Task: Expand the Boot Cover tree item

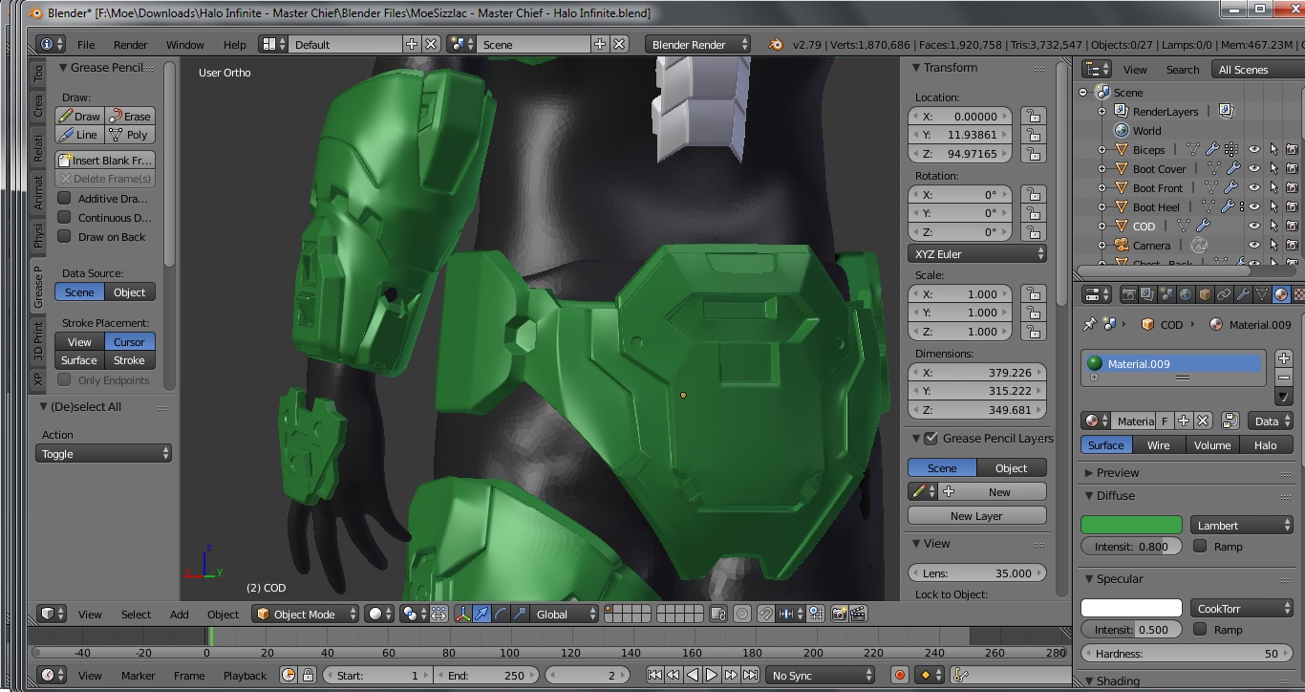Action: pos(1102,169)
